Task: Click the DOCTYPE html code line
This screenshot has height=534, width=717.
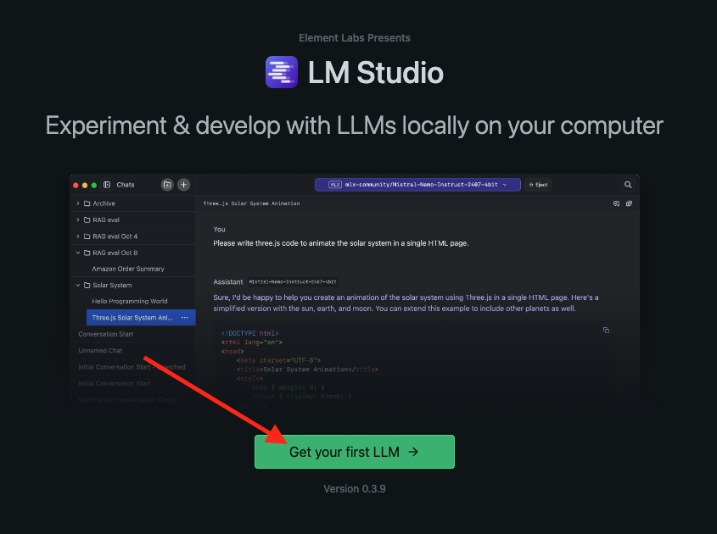Action: pos(249,333)
